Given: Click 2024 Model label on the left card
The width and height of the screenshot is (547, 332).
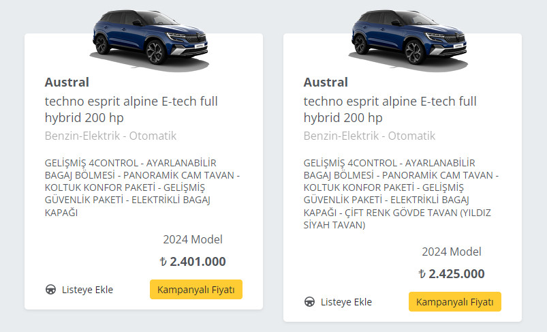Looking at the screenshot, I should point(193,239).
